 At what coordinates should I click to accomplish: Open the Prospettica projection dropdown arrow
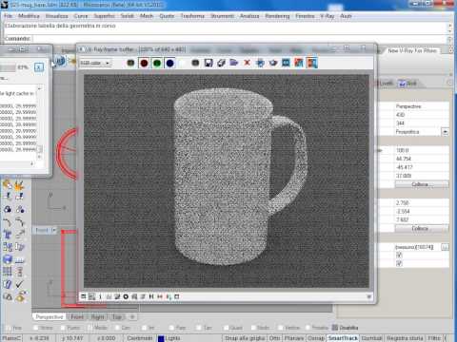click(x=445, y=132)
